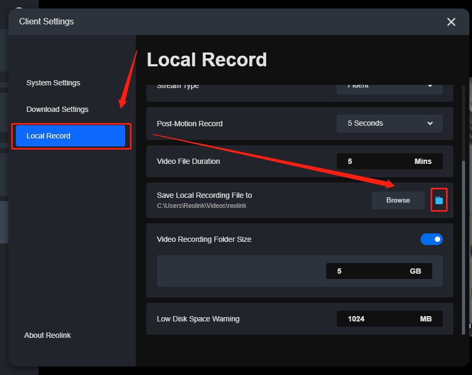
Task: Open the Stream Type dropdown
Action: (389, 90)
